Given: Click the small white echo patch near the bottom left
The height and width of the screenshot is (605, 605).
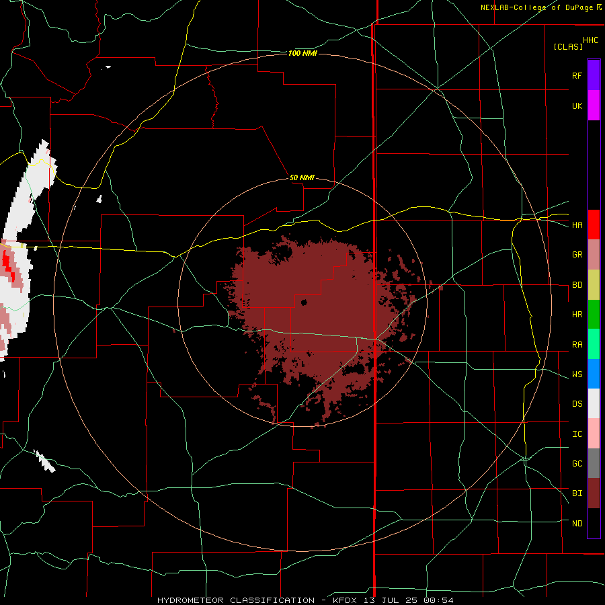Looking at the screenshot, I should (x=45, y=461).
